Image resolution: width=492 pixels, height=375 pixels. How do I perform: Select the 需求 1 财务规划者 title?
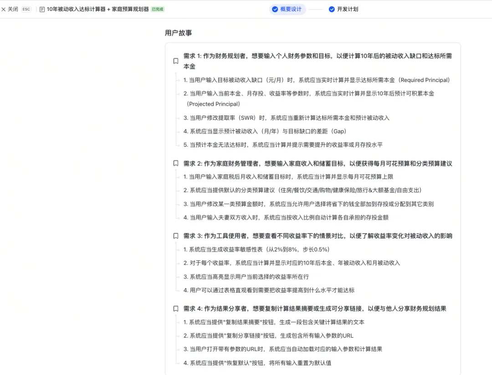pyautogui.click(x=318, y=61)
